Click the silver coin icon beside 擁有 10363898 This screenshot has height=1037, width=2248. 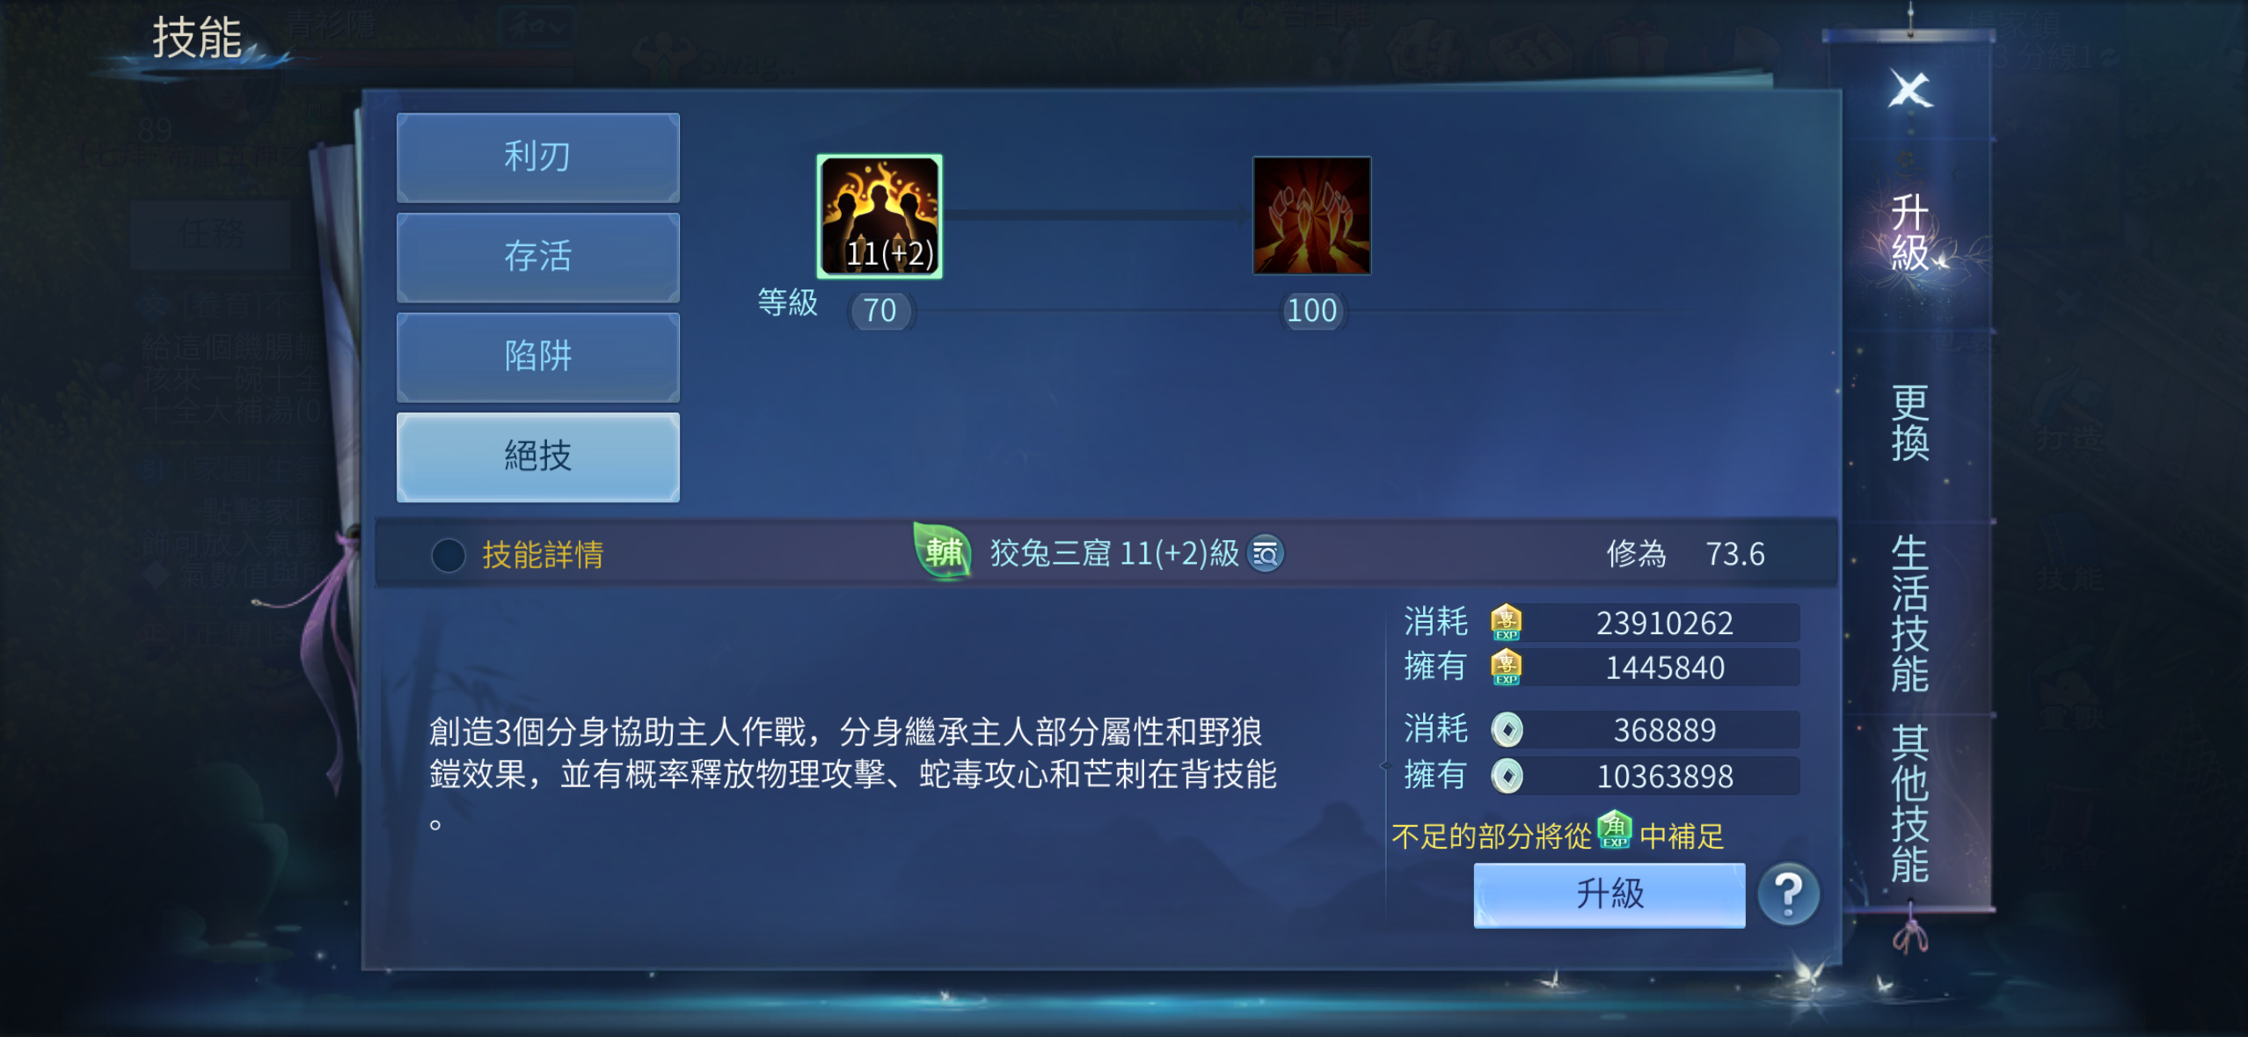(x=1507, y=776)
